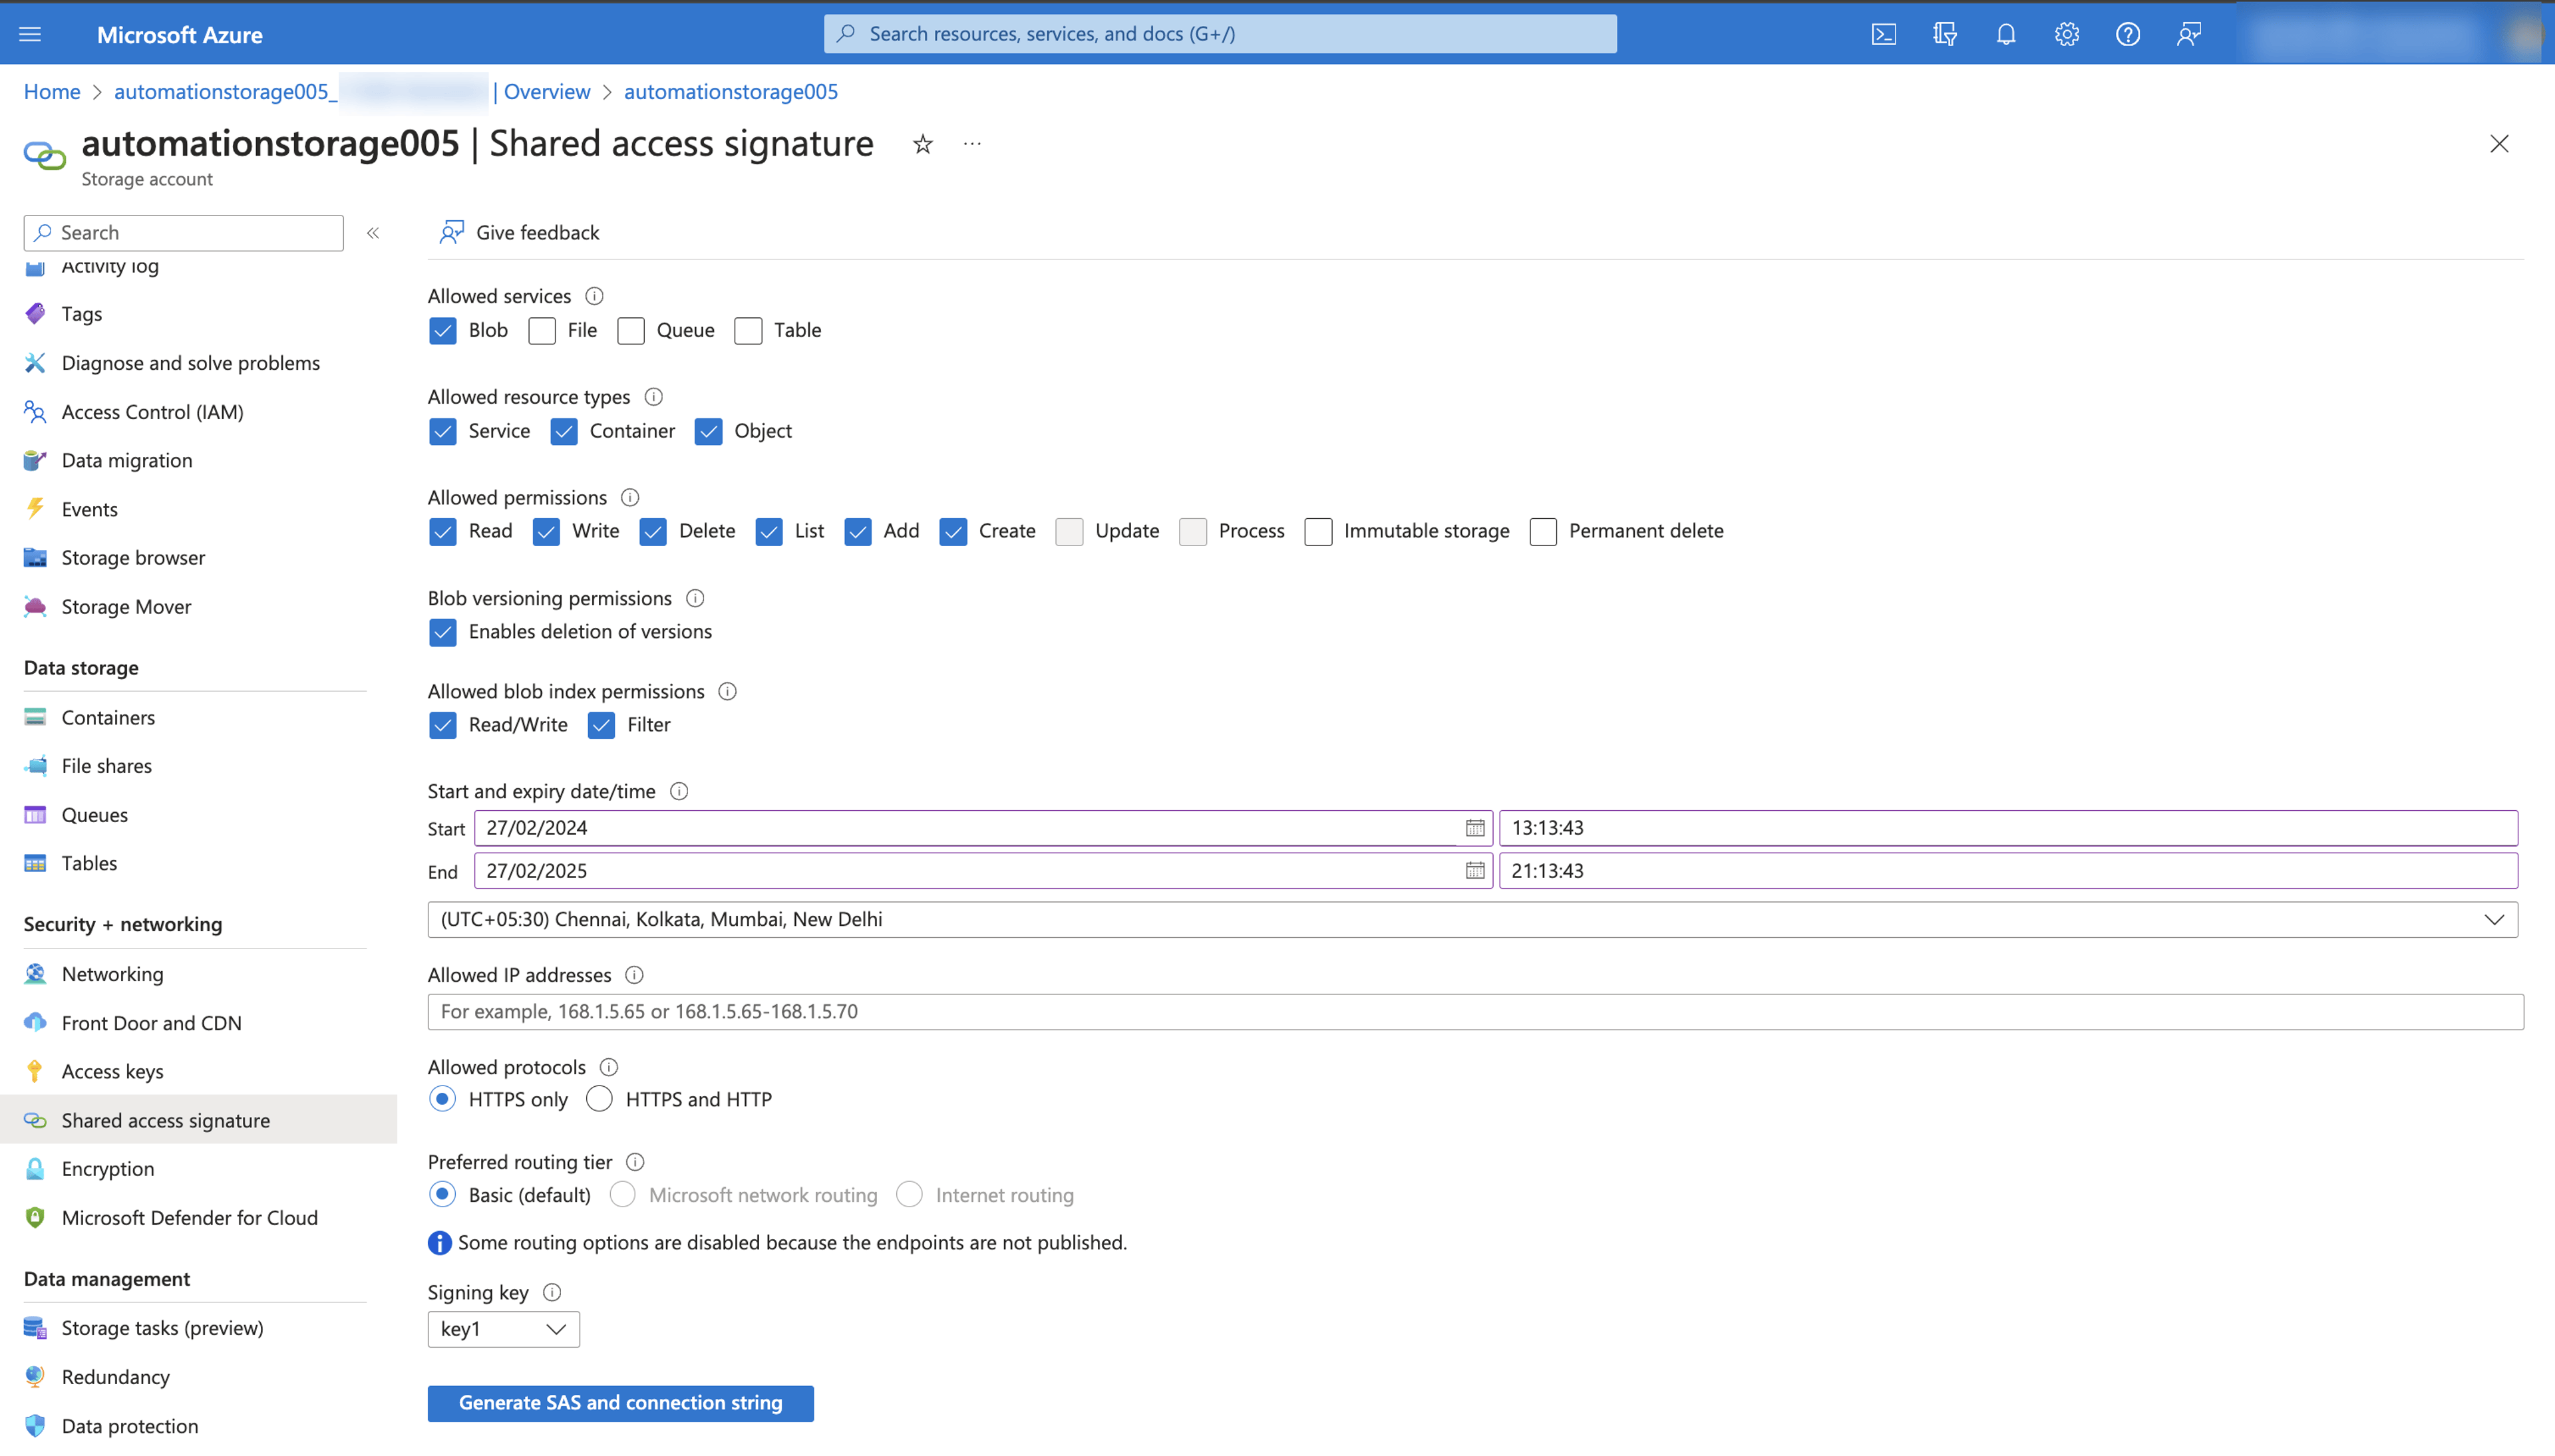
Task: Show info tooltip for Allowed services
Action: tap(594, 296)
